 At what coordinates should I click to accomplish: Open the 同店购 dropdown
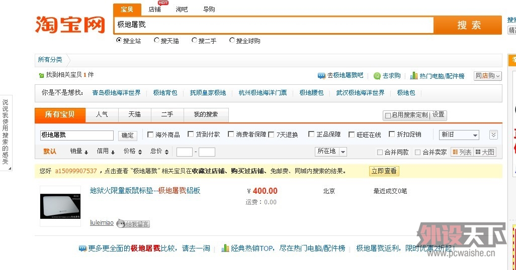coord(488,76)
